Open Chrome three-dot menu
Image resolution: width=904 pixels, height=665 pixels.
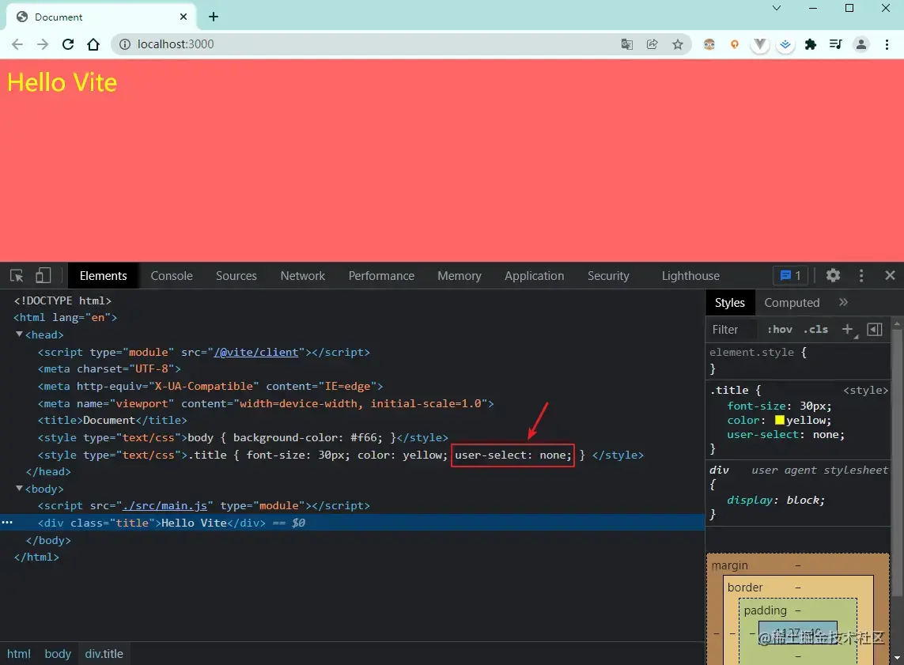pos(887,44)
